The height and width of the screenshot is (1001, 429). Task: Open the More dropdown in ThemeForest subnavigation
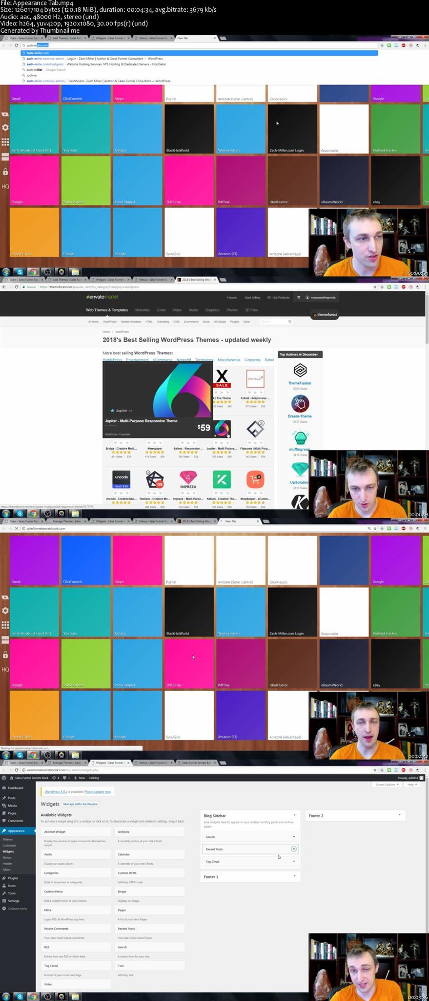[x=246, y=322]
